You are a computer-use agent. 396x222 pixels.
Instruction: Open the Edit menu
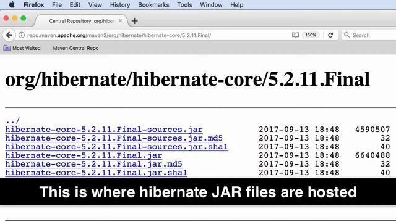[x=75, y=5]
